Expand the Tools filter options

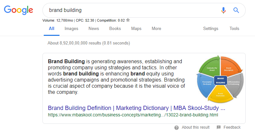234,28
